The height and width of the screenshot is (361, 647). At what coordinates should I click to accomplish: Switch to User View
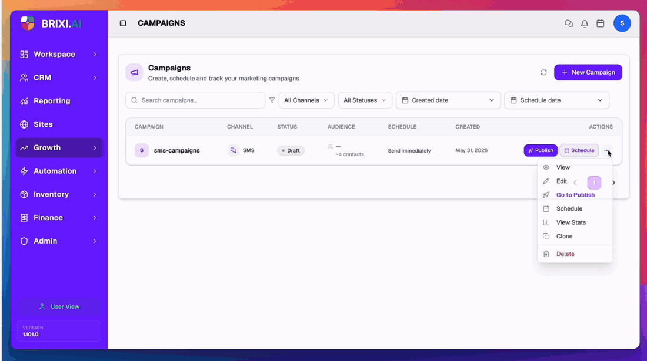59,306
